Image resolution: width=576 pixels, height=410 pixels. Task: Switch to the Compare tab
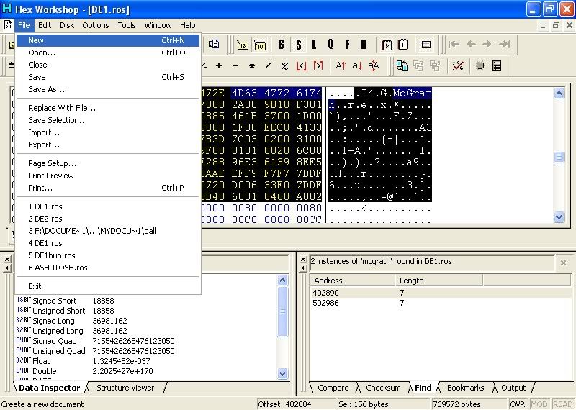tap(333, 388)
